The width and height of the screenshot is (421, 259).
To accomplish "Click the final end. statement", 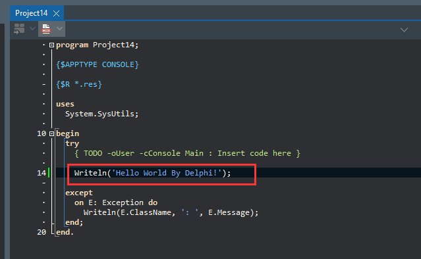I will 65,232.
